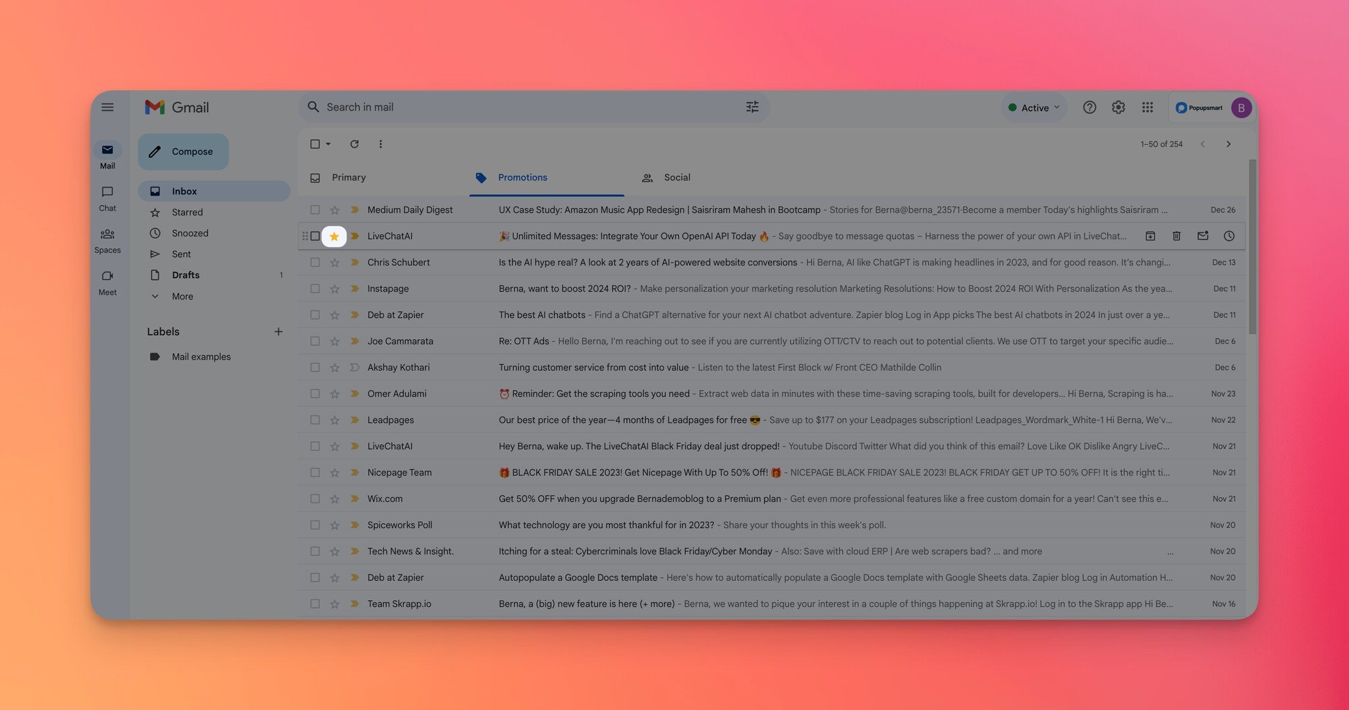Open the Team Skrapp.io email
This screenshot has width=1349, height=710.
click(771, 603)
